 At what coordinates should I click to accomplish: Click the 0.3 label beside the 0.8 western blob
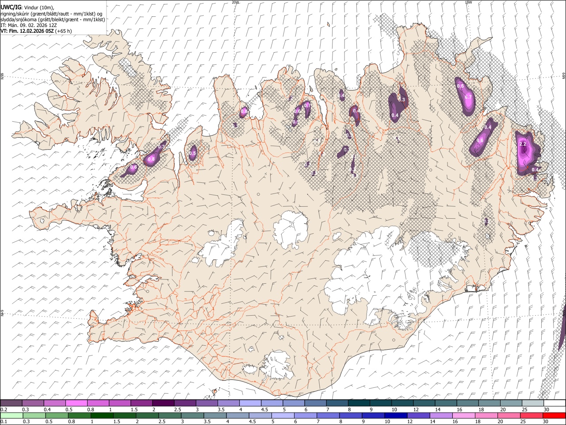click(161, 147)
